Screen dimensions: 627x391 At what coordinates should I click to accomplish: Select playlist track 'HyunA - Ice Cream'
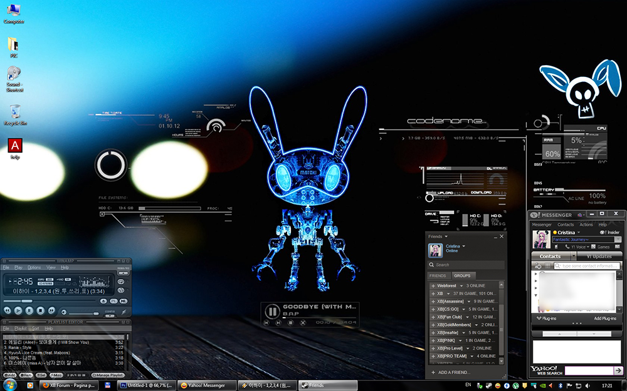(64, 353)
